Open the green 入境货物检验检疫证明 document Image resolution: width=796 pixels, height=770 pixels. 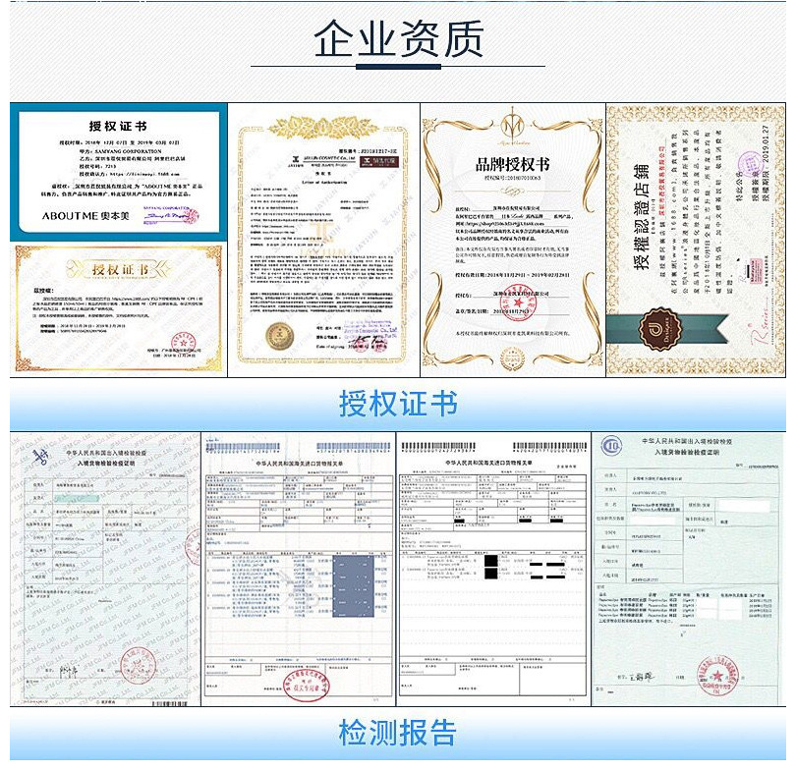[689, 569]
